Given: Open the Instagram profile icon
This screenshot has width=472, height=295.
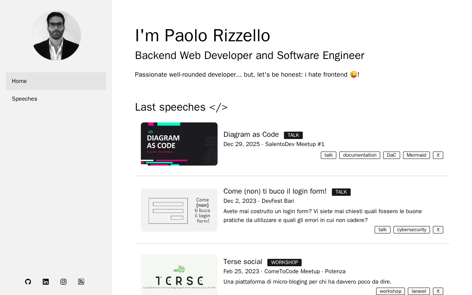Looking at the screenshot, I should point(63,282).
